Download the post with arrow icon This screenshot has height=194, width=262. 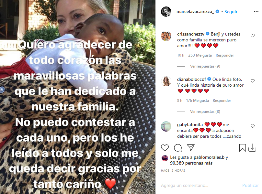(x=252, y=148)
